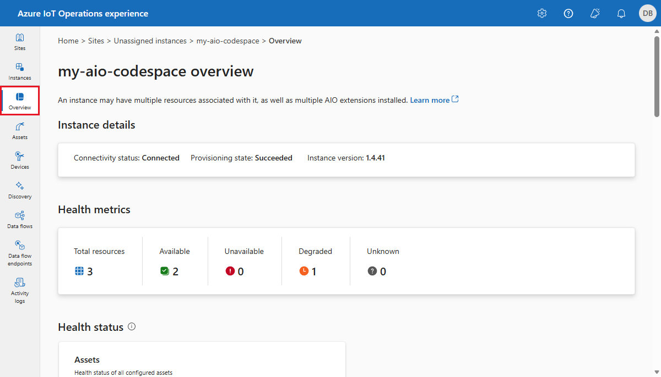Screen dimensions: 661x377
Task: Click the Sites breadcrumb link
Action: pos(96,41)
